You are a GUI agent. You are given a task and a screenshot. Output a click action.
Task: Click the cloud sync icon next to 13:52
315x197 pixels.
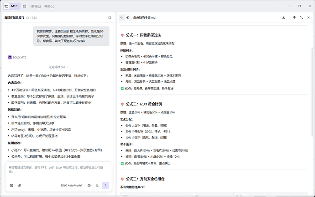[27, 18]
